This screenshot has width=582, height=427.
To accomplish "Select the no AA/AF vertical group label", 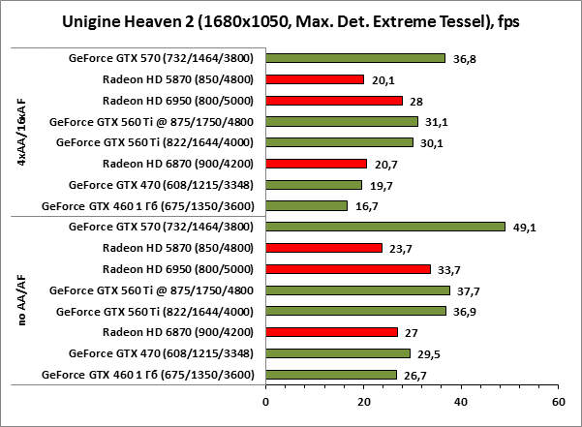I will [x=23, y=300].
